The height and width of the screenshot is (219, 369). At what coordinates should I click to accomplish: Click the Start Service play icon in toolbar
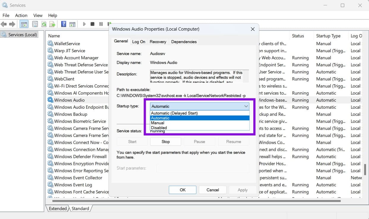[84, 24]
